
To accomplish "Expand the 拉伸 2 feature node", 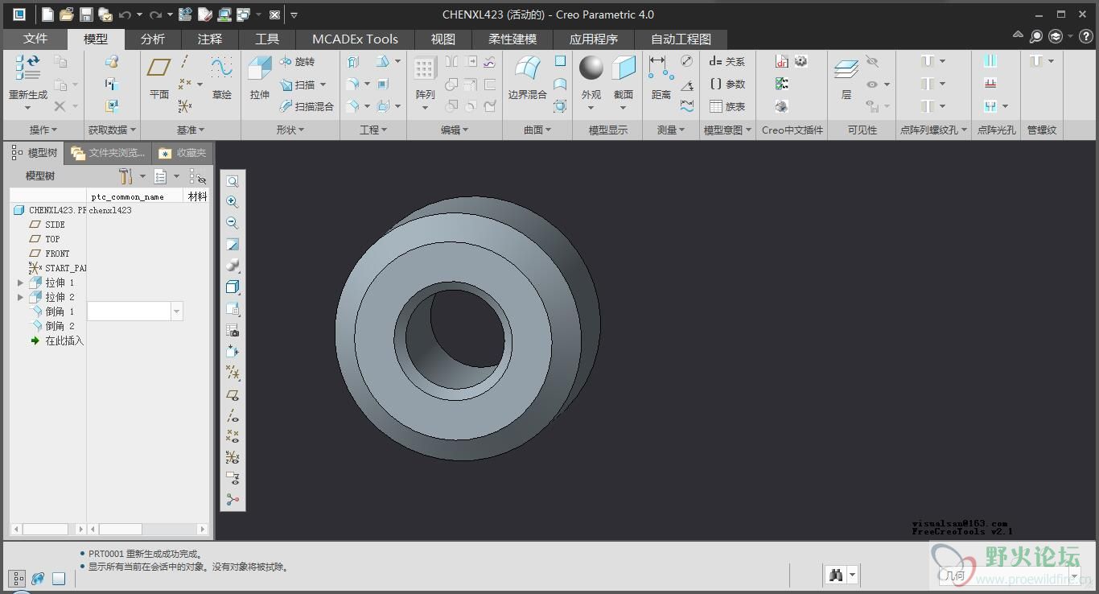I will 20,297.
